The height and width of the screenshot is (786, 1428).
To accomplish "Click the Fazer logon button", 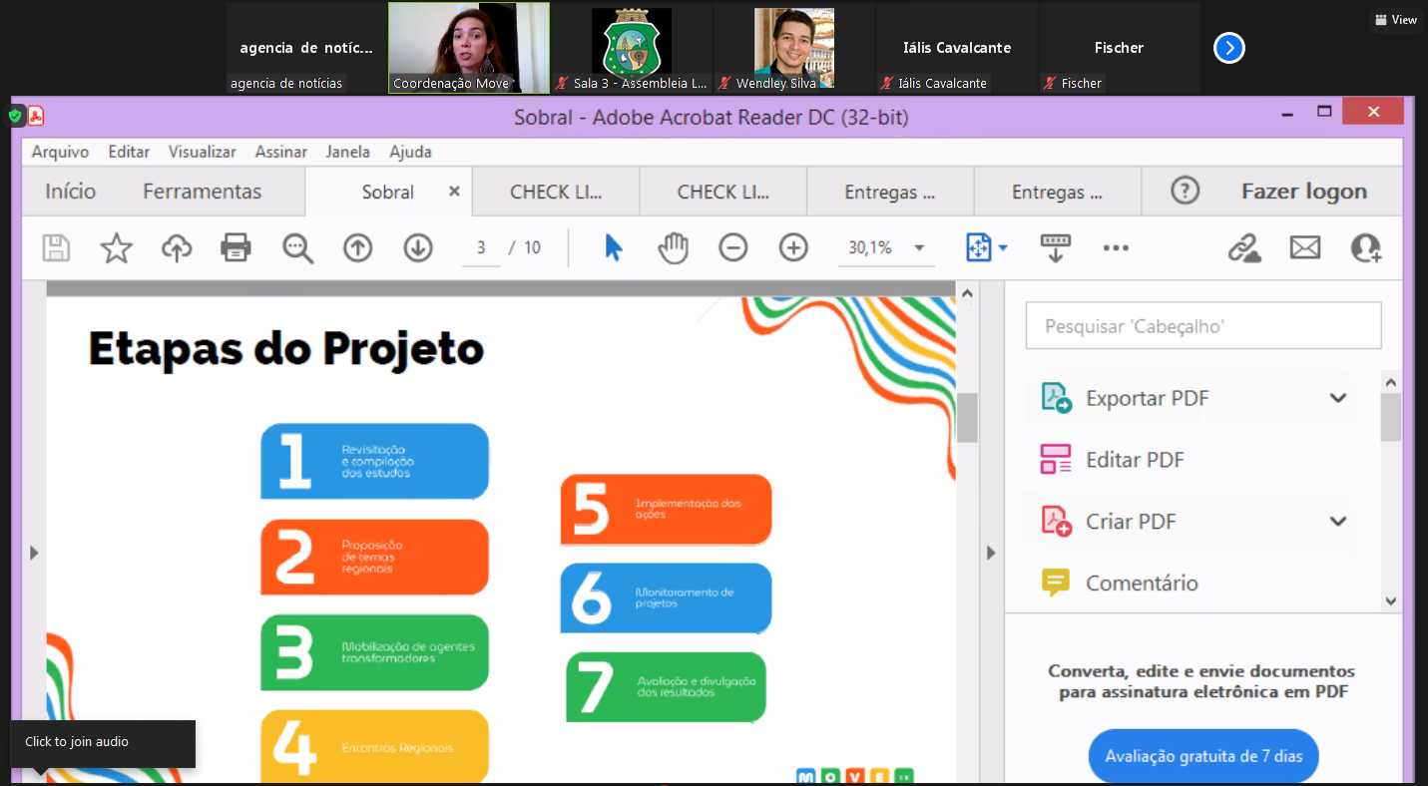I will pyautogui.click(x=1303, y=192).
